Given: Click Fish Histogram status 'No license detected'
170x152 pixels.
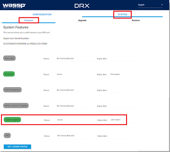Looking at the screenshot, I should (x=65, y=90).
